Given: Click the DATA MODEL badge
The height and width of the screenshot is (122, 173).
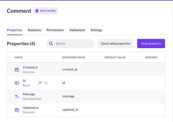Looking at the screenshot, I should click(x=46, y=11).
